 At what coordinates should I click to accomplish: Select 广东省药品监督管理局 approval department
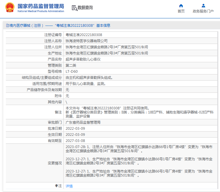coord(83,122)
